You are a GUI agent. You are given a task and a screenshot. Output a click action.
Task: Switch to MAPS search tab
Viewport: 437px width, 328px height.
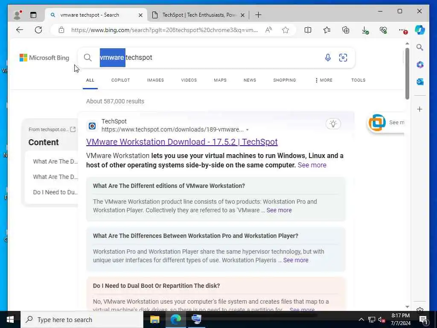(x=220, y=80)
